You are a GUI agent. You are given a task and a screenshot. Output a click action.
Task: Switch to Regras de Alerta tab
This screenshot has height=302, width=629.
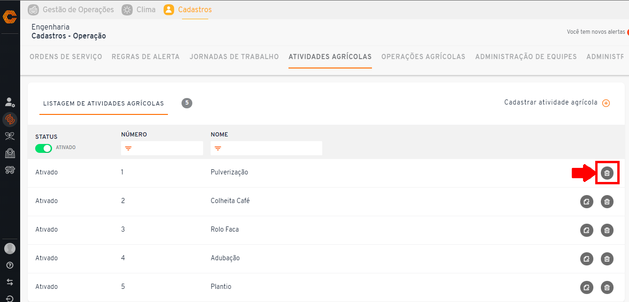(145, 57)
